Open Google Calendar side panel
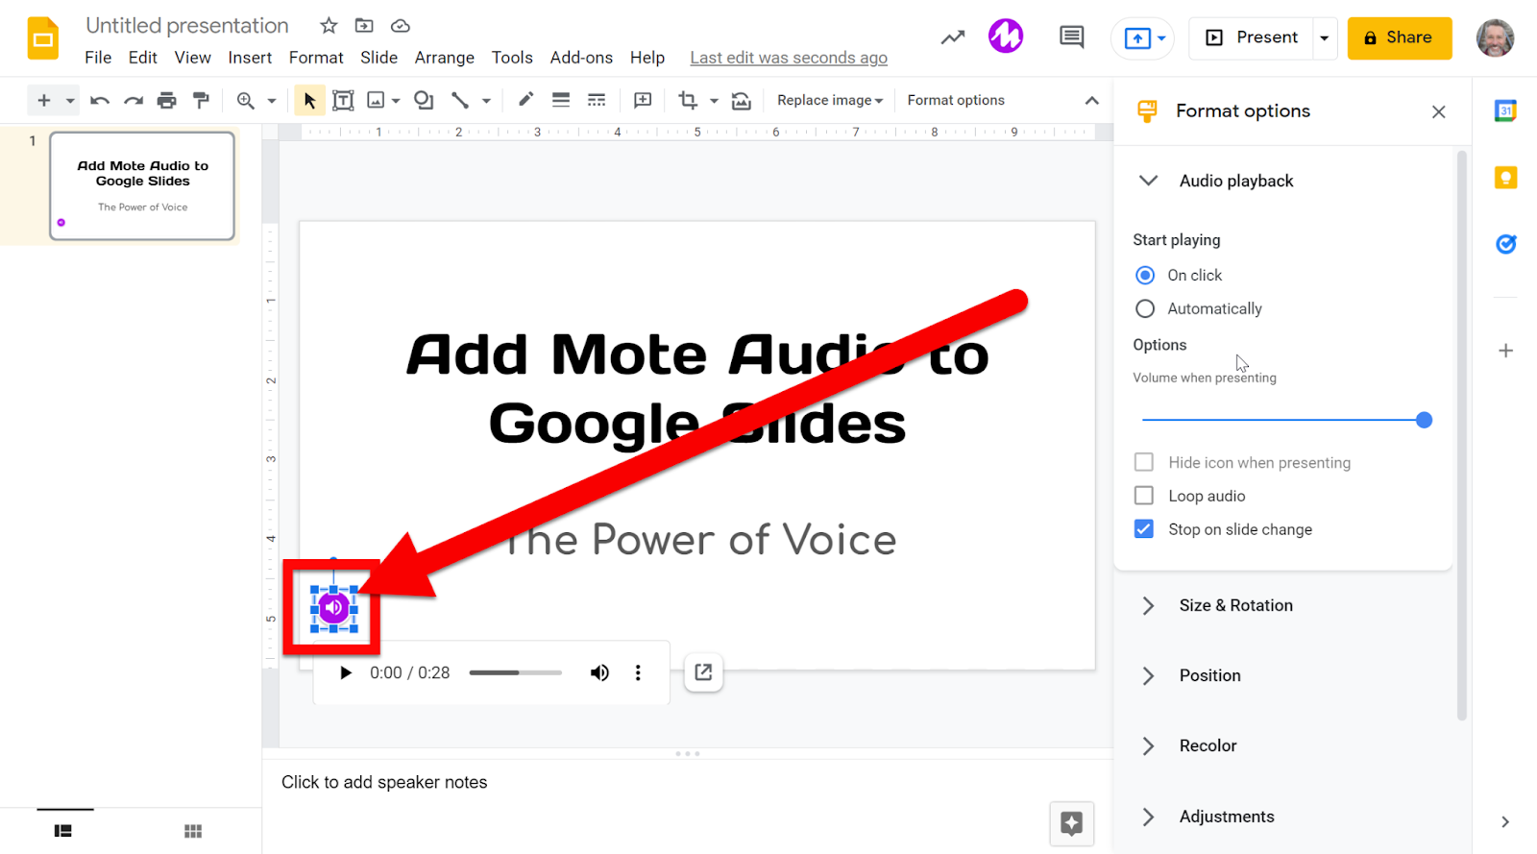The image size is (1537, 854). (1505, 111)
